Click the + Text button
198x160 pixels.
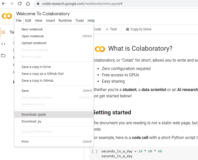tap(111, 29)
